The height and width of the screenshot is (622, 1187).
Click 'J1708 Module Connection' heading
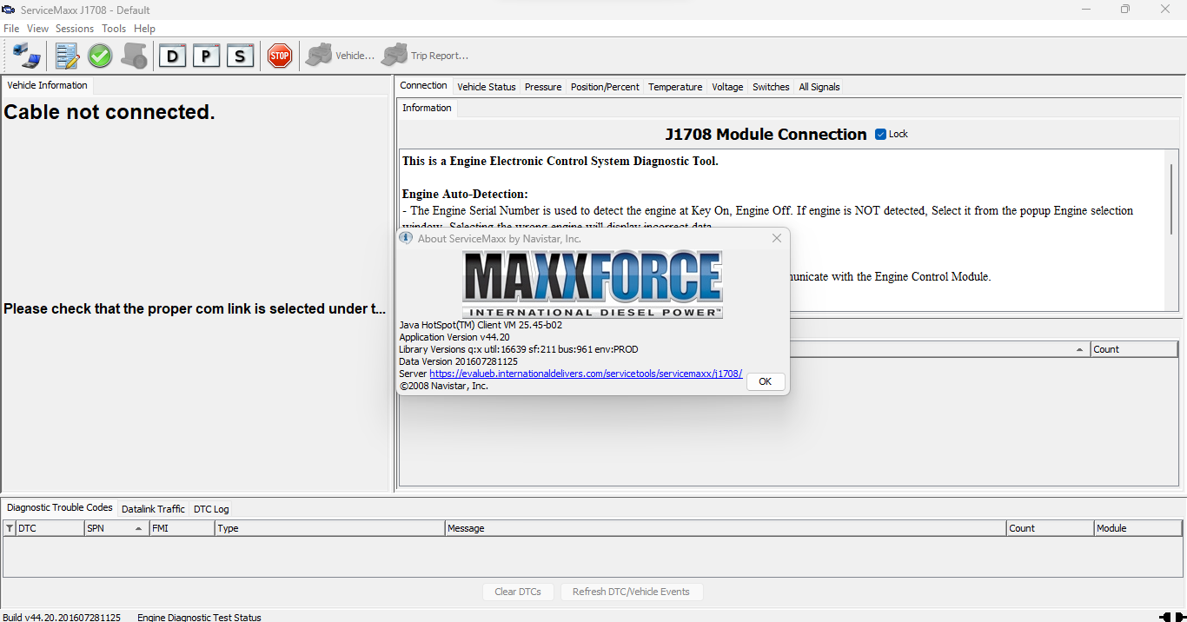766,134
